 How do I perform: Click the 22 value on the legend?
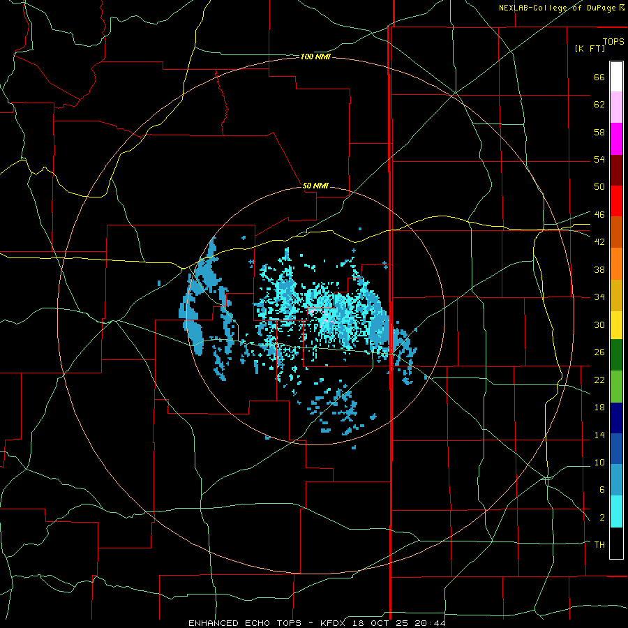(x=599, y=380)
